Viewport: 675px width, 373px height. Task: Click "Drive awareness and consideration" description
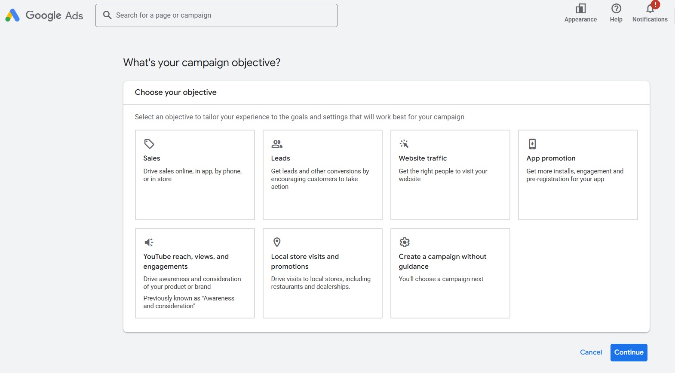pyautogui.click(x=192, y=283)
